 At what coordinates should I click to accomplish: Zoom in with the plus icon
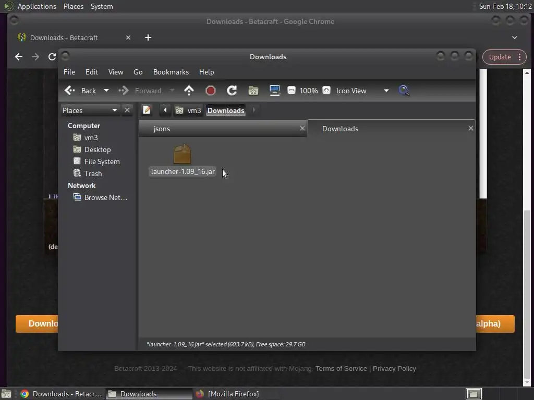(x=326, y=90)
